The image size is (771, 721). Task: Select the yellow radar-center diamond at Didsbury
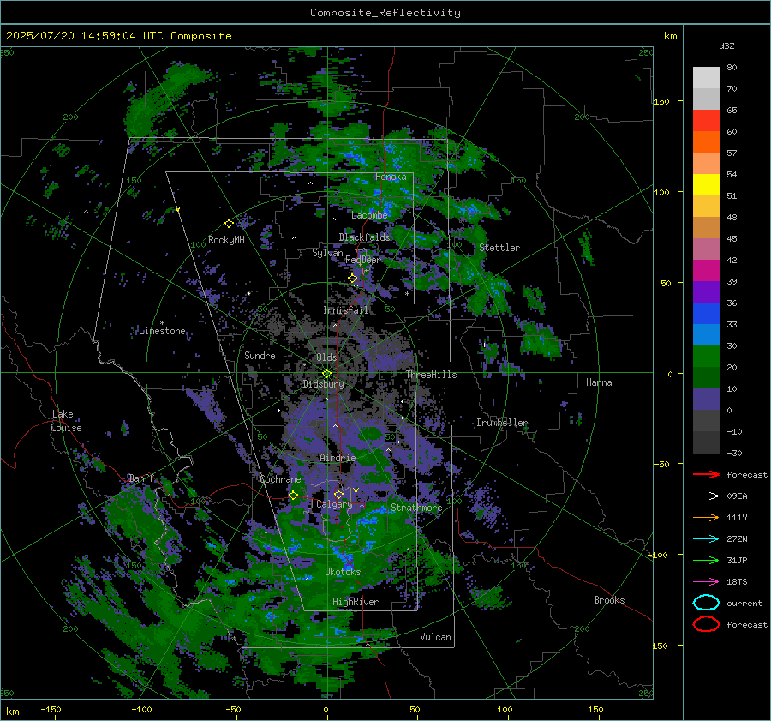click(x=326, y=374)
